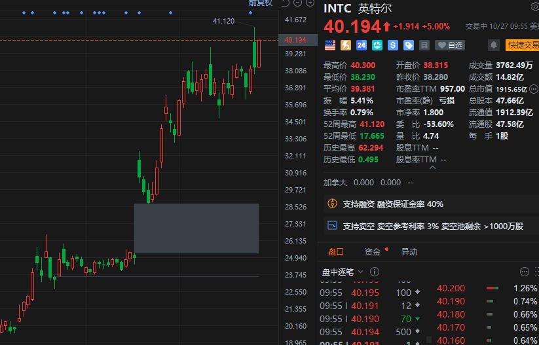Click 市盈率TTM value 957.00

click(453, 89)
